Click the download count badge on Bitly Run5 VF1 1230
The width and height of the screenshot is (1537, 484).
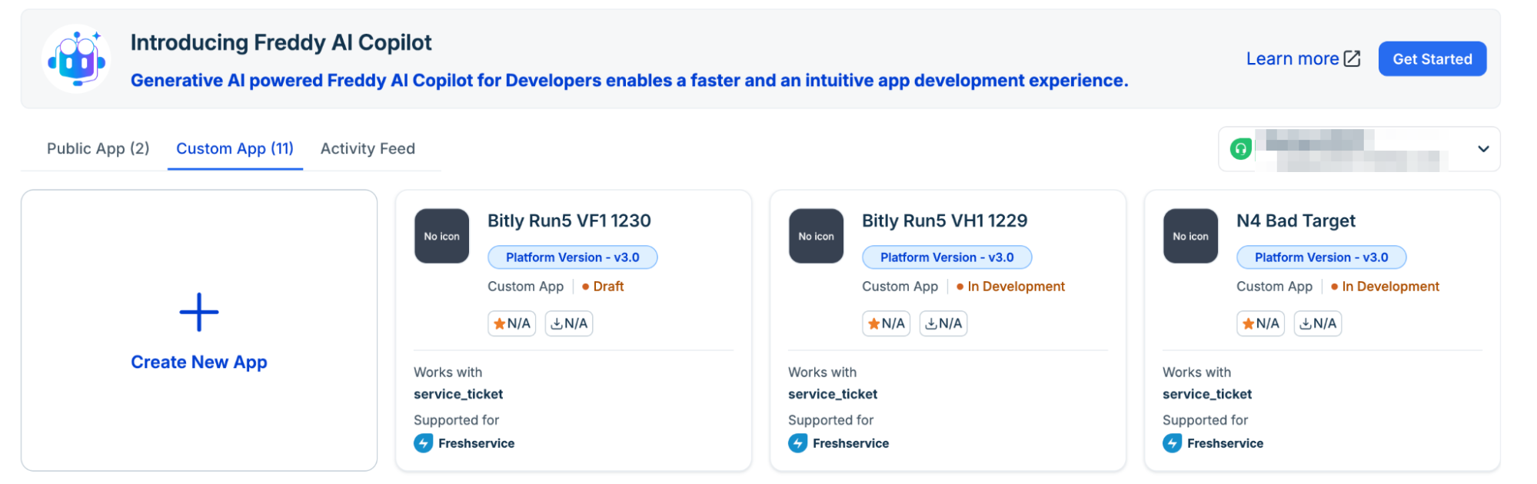[569, 323]
